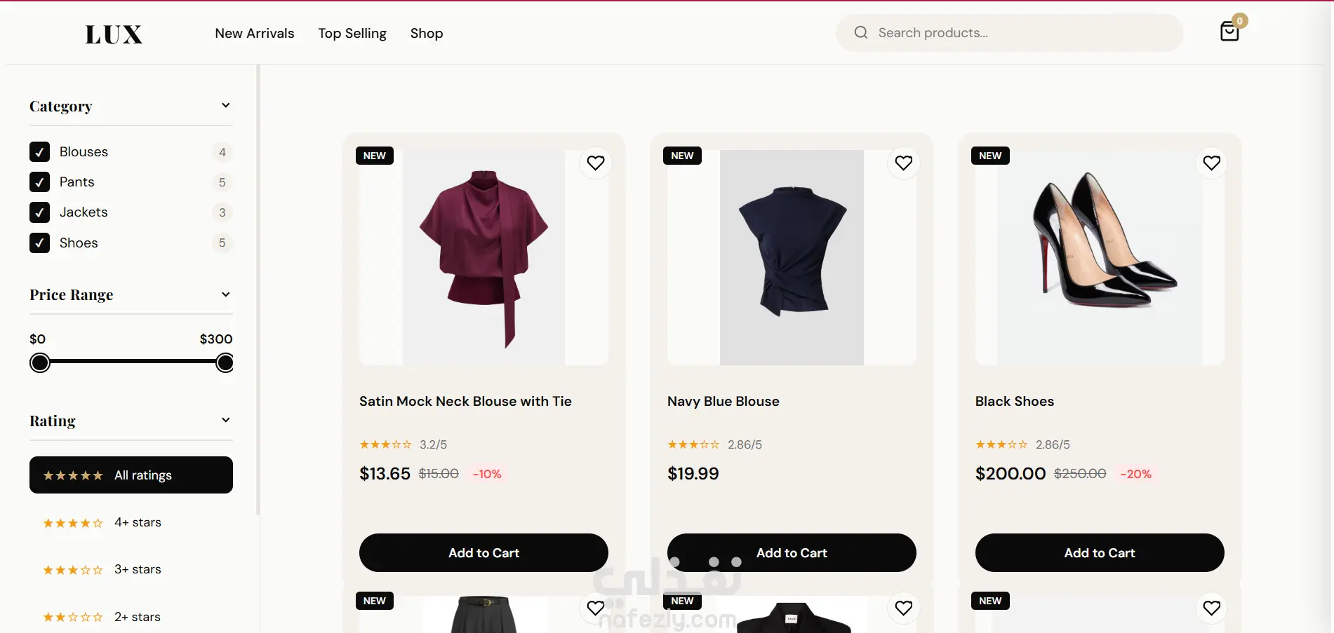Uncheck the Pants category checkbox

[x=39, y=182]
